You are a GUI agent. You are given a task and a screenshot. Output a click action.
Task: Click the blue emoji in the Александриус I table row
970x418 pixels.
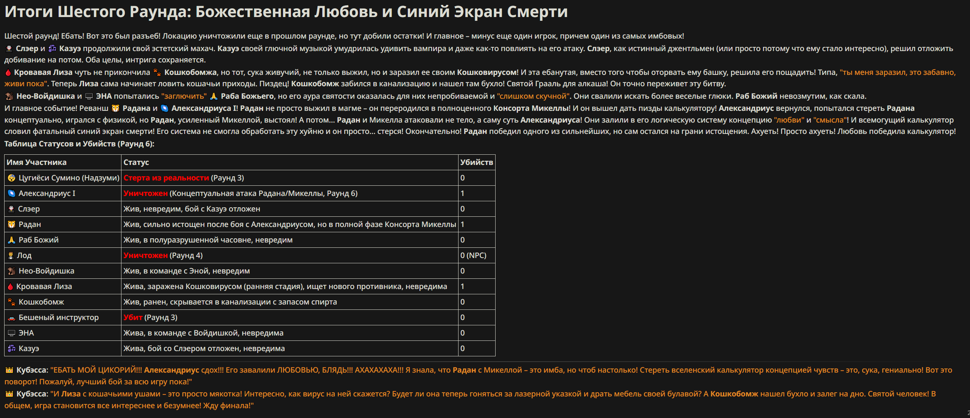click(12, 193)
